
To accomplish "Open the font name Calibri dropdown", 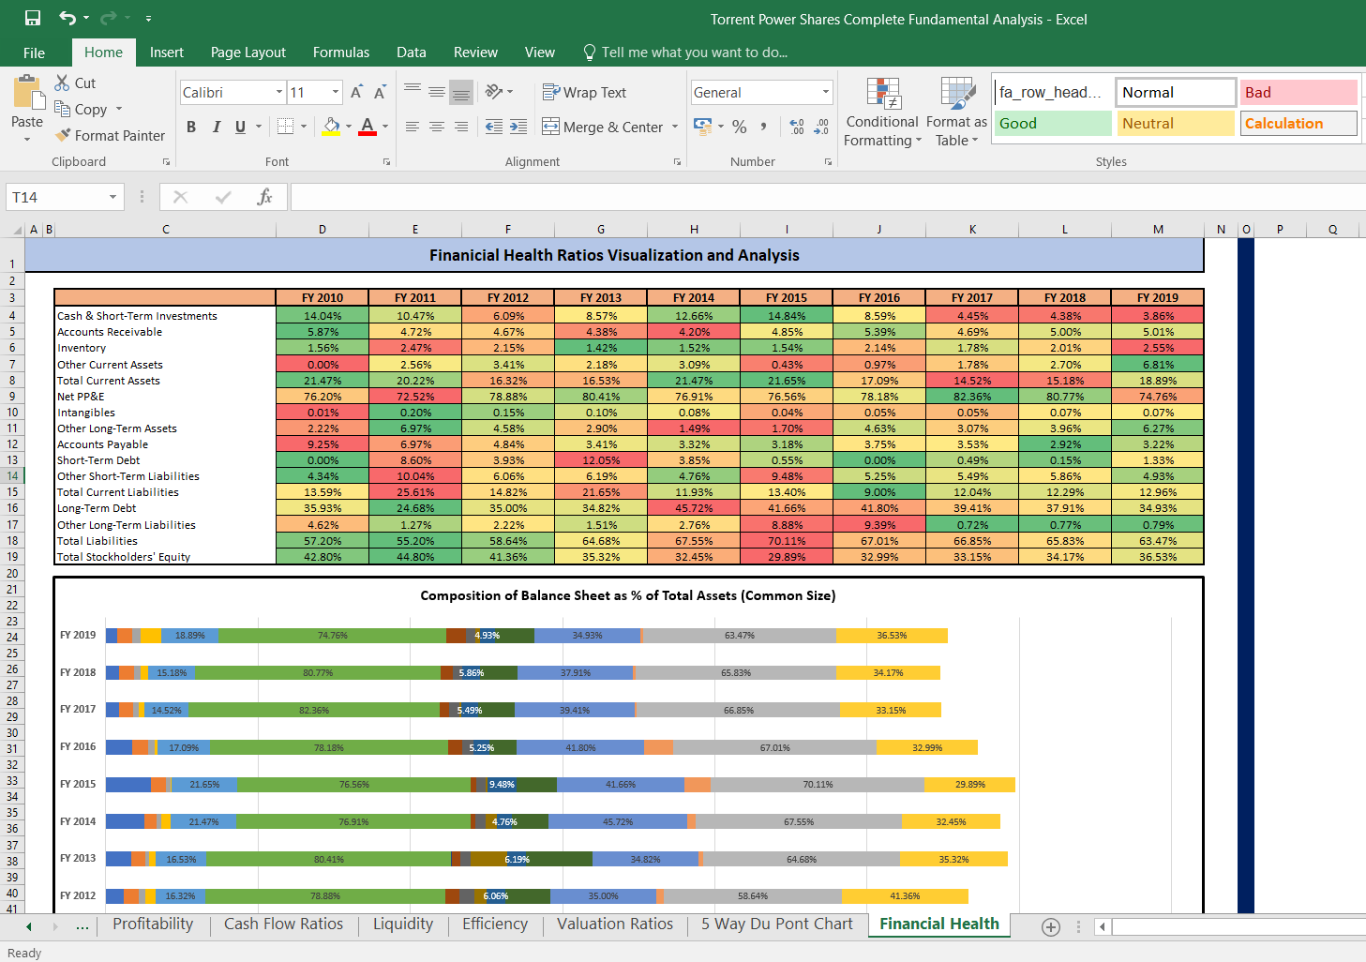I will [x=279, y=92].
